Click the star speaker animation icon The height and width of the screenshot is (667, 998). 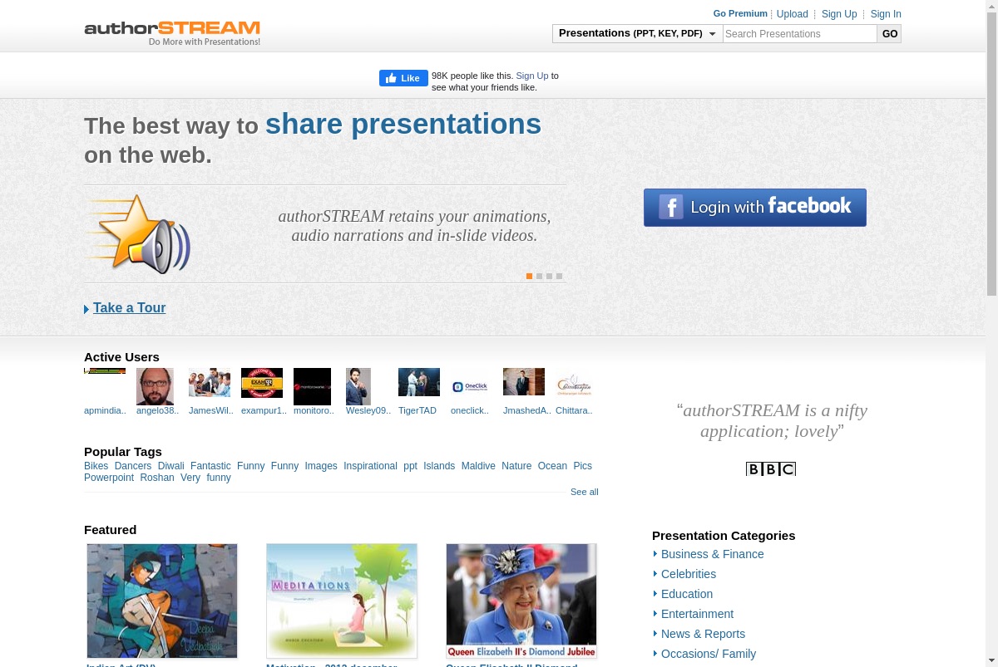click(x=137, y=234)
